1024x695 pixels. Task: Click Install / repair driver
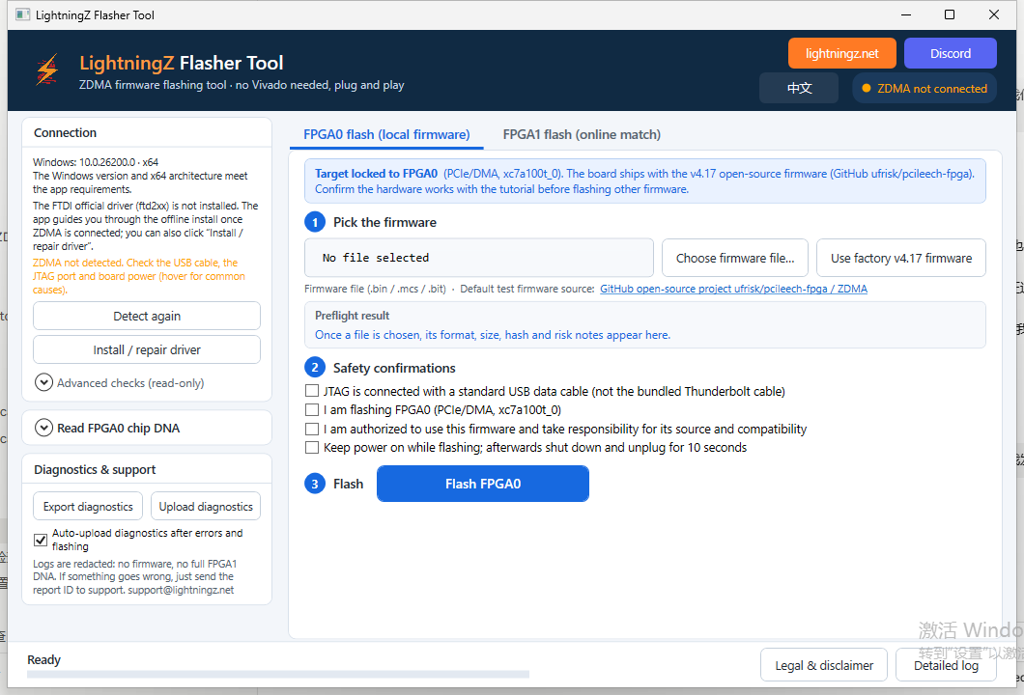tap(147, 349)
